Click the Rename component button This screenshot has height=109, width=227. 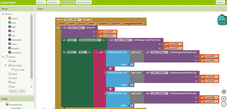[x=13, y=91]
